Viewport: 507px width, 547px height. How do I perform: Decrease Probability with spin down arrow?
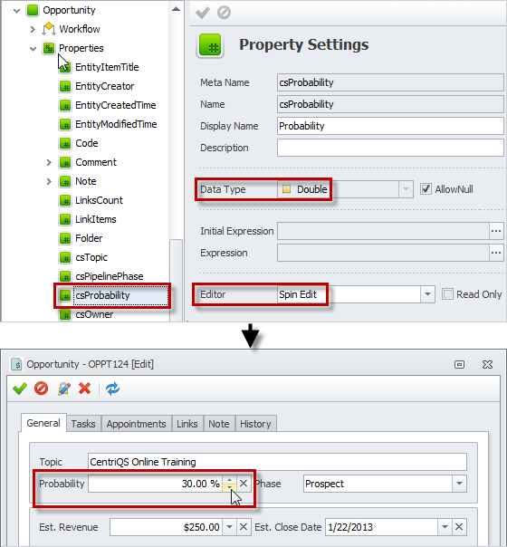pos(229,487)
